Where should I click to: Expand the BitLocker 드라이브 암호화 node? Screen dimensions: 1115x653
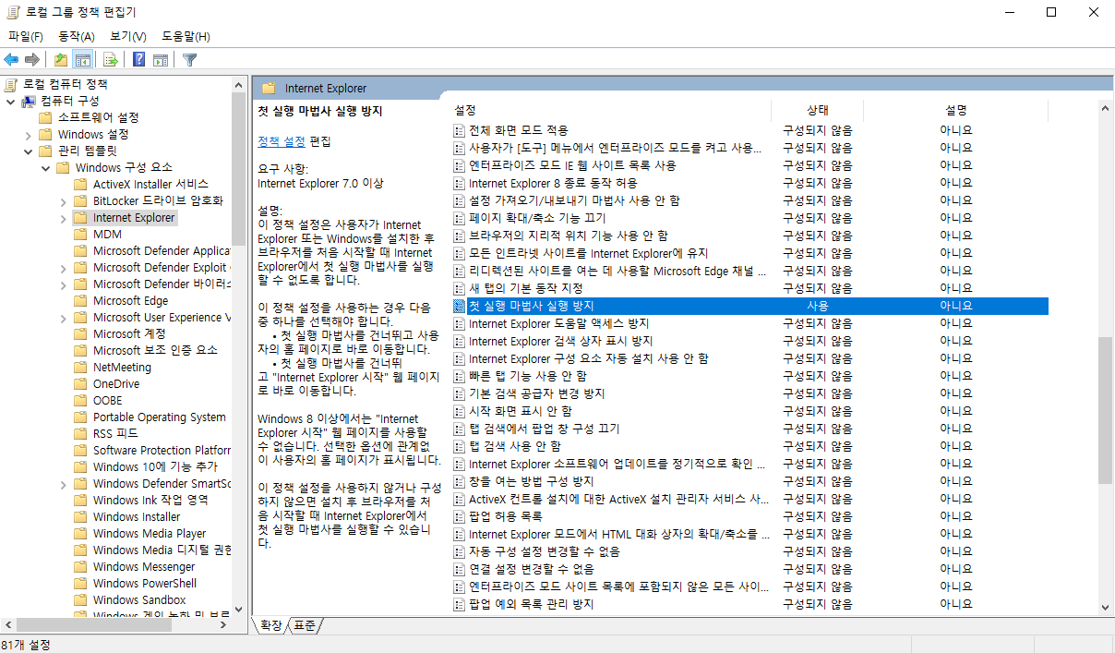coord(63,200)
